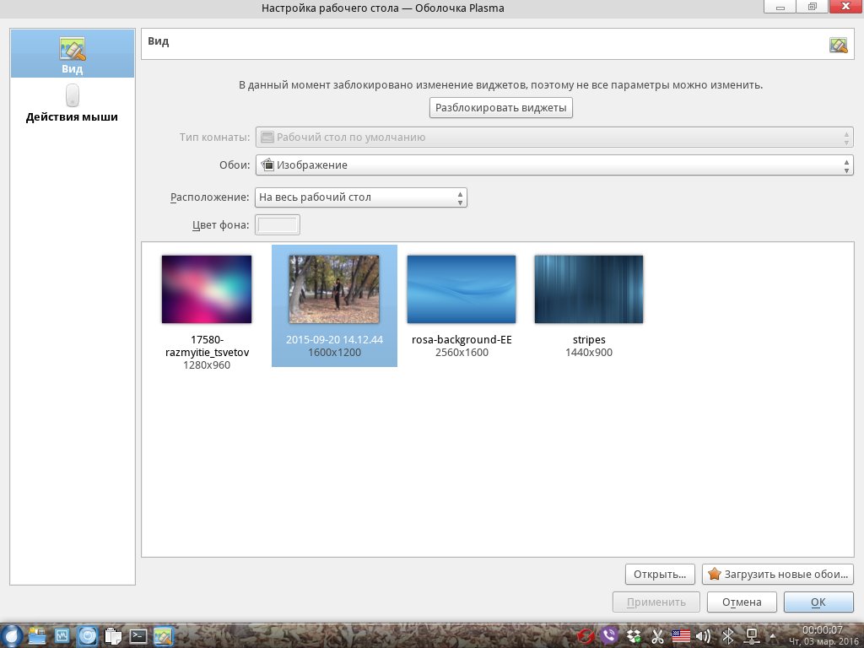Open the Расположение positioning dropdown
864x648 pixels.
[x=360, y=197]
